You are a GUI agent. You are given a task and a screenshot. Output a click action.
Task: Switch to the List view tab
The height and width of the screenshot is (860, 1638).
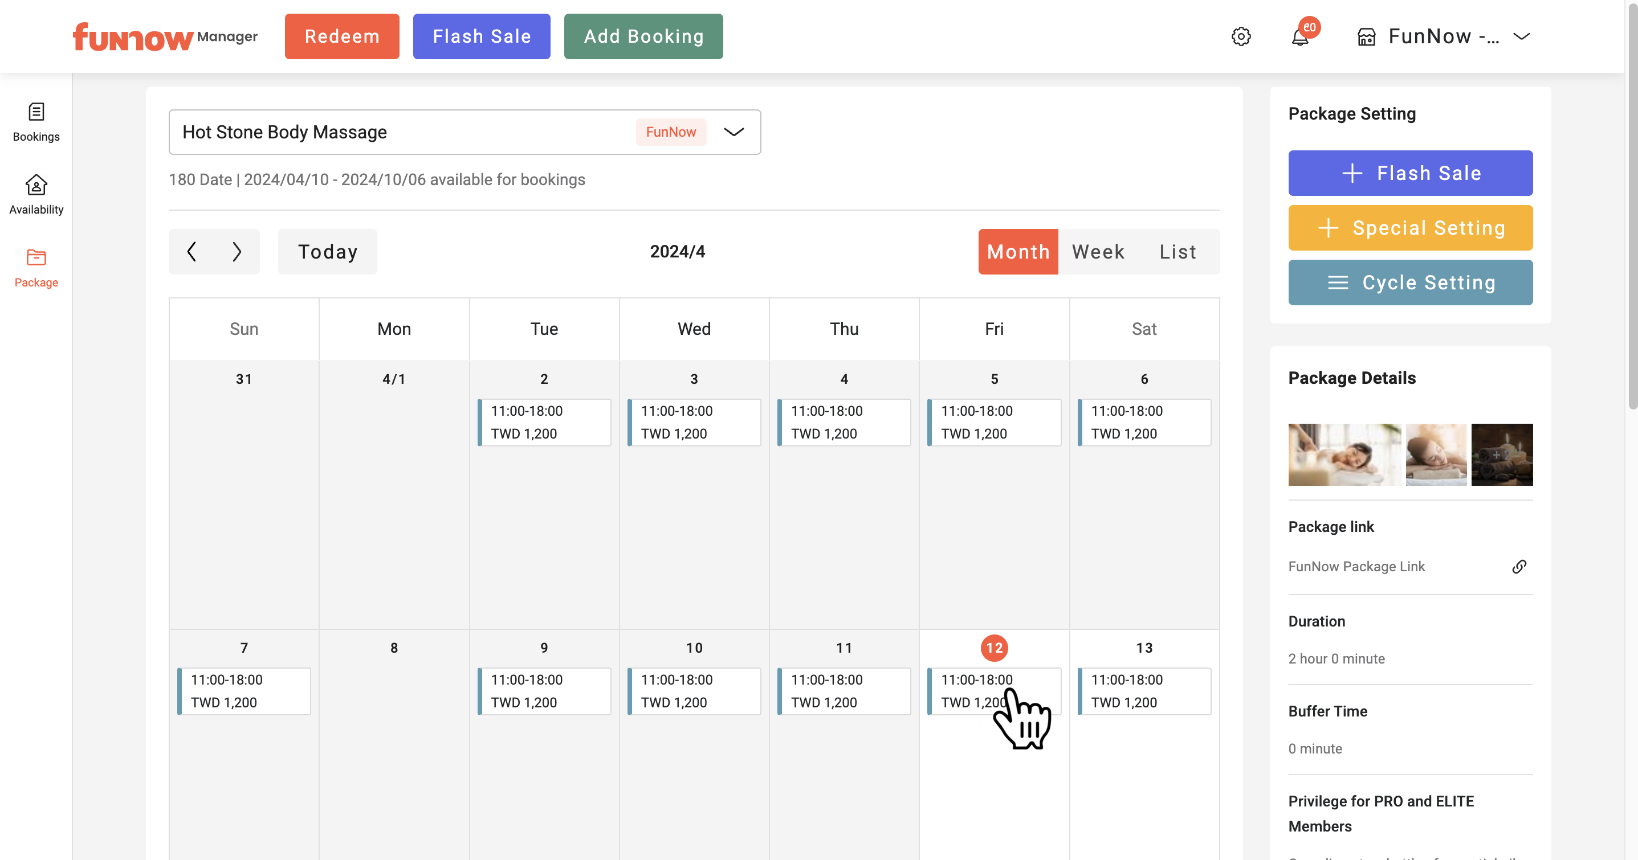pos(1178,252)
